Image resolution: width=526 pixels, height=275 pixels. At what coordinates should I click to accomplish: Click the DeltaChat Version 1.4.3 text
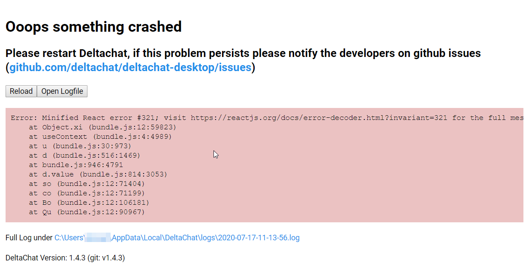65,258
